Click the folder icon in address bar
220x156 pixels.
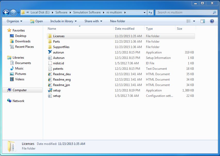[x=23, y=12]
